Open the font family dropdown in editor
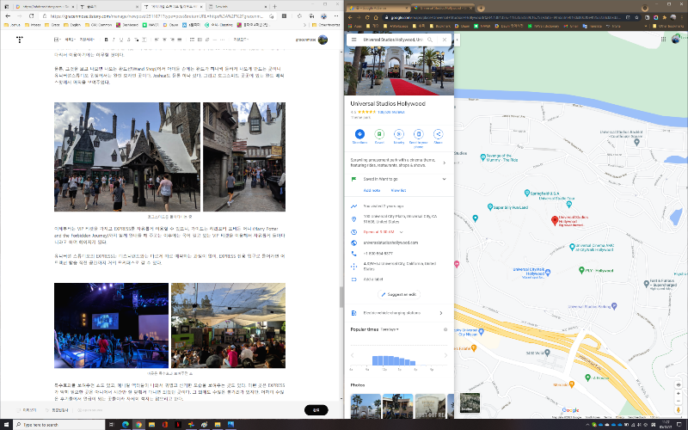688x430 pixels. (87, 40)
